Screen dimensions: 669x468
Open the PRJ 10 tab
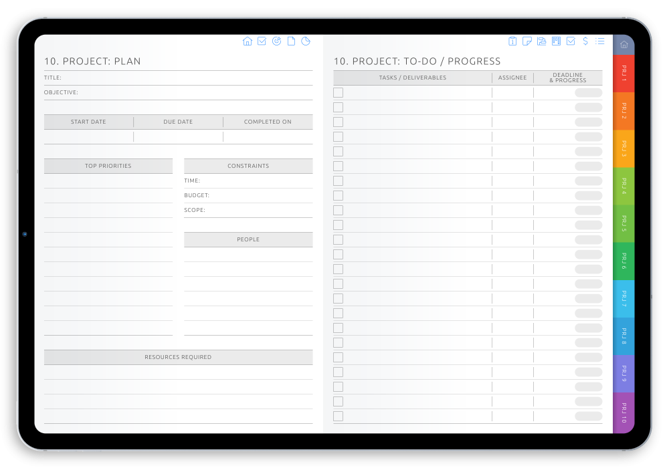(623, 413)
